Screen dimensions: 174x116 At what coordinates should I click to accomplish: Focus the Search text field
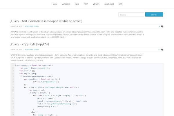(x=131, y=15)
